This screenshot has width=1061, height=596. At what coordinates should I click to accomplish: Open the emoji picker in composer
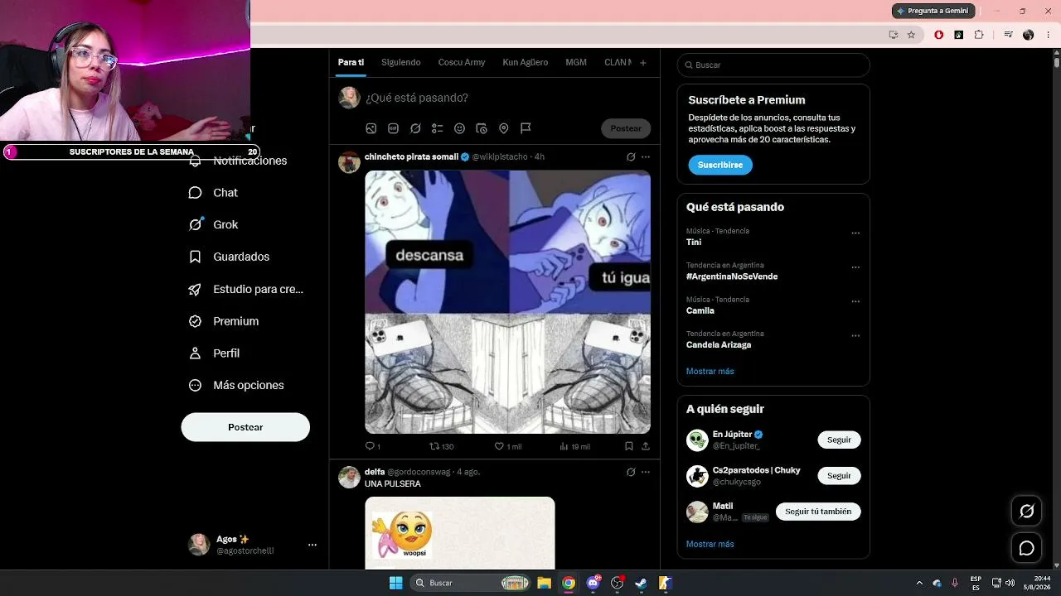[x=459, y=128]
